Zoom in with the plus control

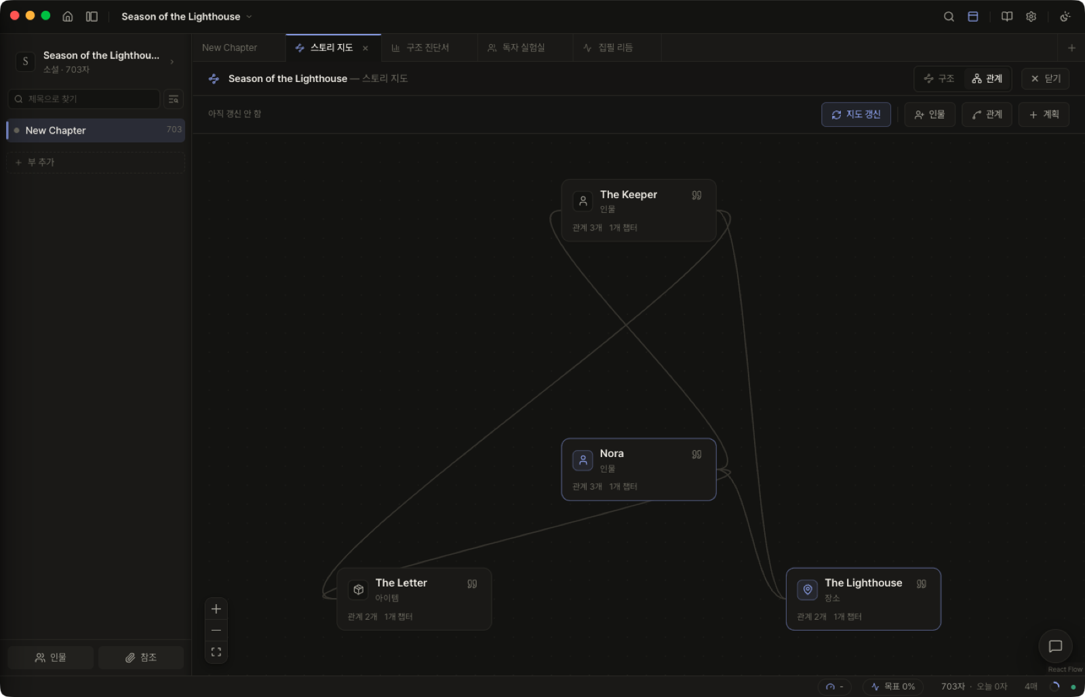(216, 609)
